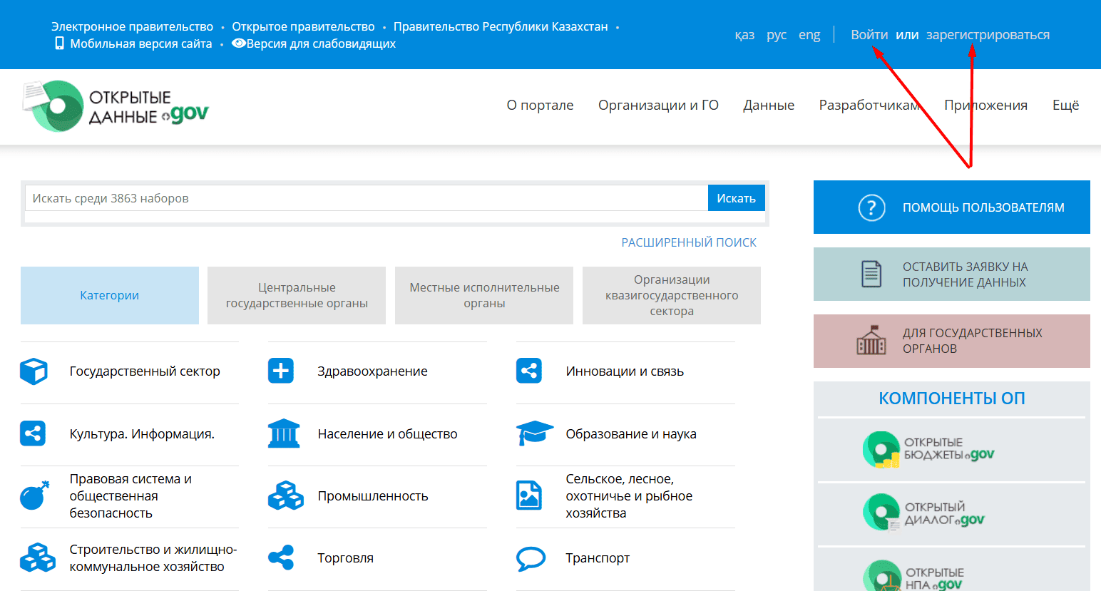Image resolution: width=1101 pixels, height=591 pixels.
Task: Open Помощь пользователям via question mark icon
Action: [x=871, y=207]
